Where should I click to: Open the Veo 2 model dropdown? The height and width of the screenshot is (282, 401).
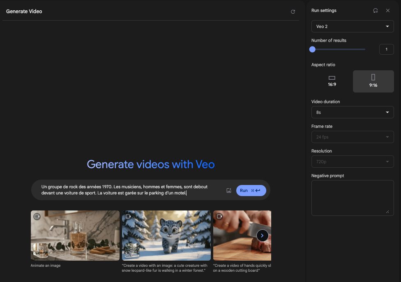[353, 26]
